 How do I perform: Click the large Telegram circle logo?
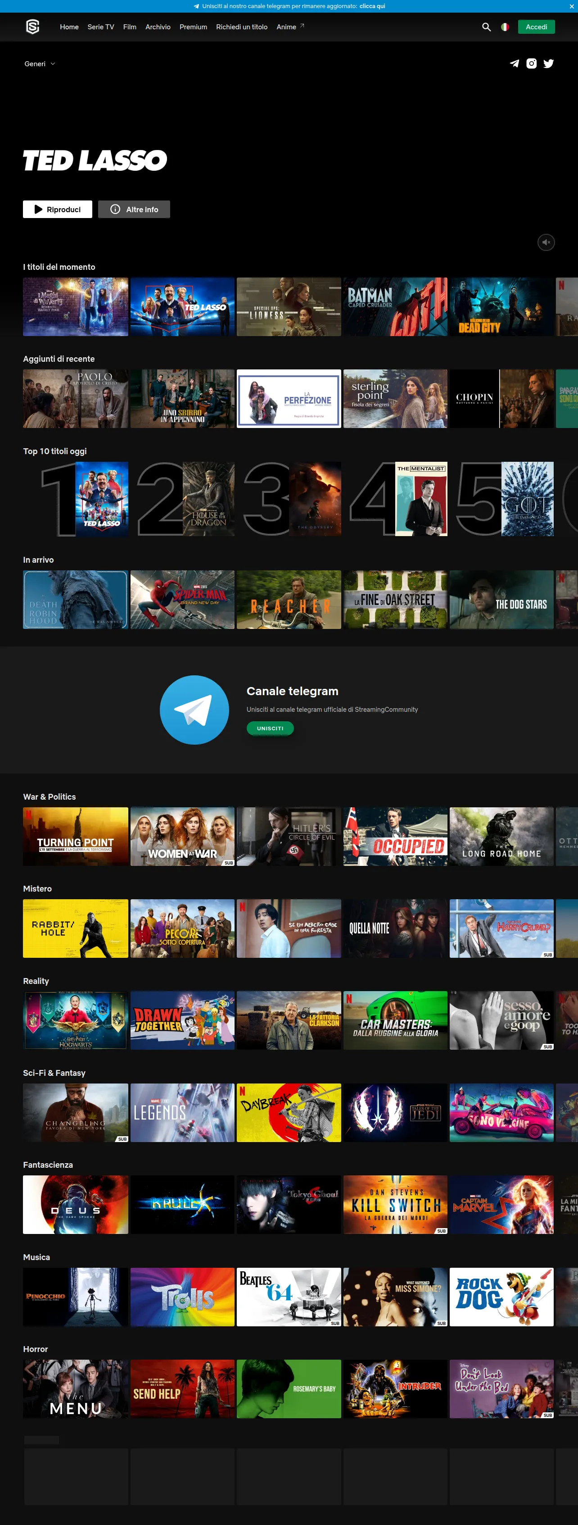[x=194, y=709]
